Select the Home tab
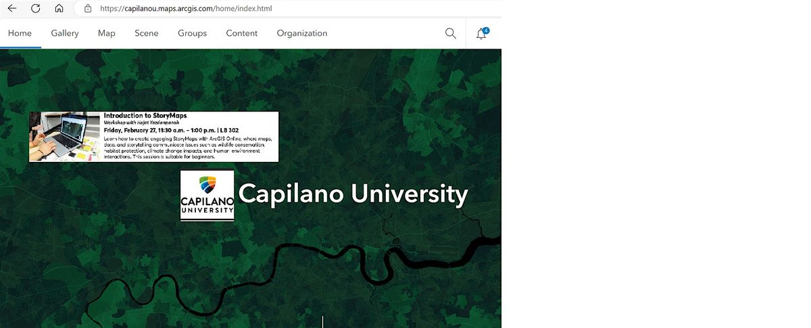Viewport: 811px width, 328px height. [x=20, y=33]
